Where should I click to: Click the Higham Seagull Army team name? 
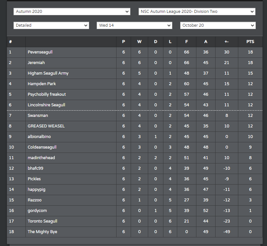(48, 73)
